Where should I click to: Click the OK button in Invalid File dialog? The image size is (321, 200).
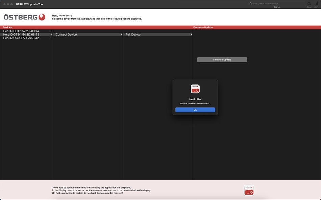(x=195, y=110)
